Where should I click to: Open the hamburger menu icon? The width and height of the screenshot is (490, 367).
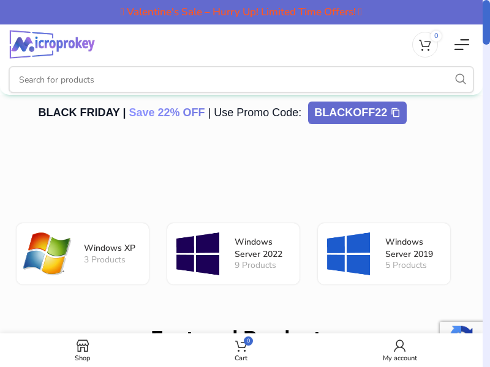pyautogui.click(x=461, y=45)
